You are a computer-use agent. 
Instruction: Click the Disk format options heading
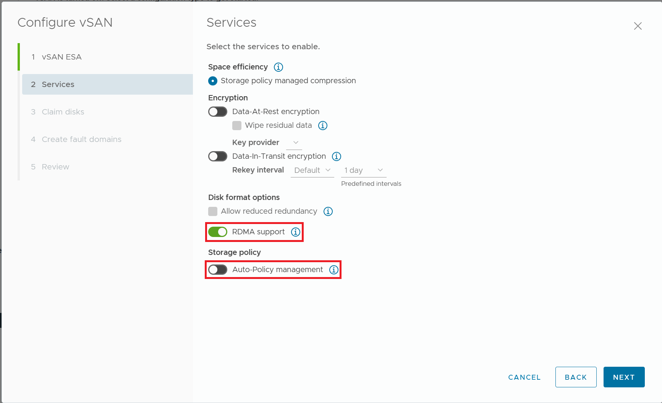[244, 197]
